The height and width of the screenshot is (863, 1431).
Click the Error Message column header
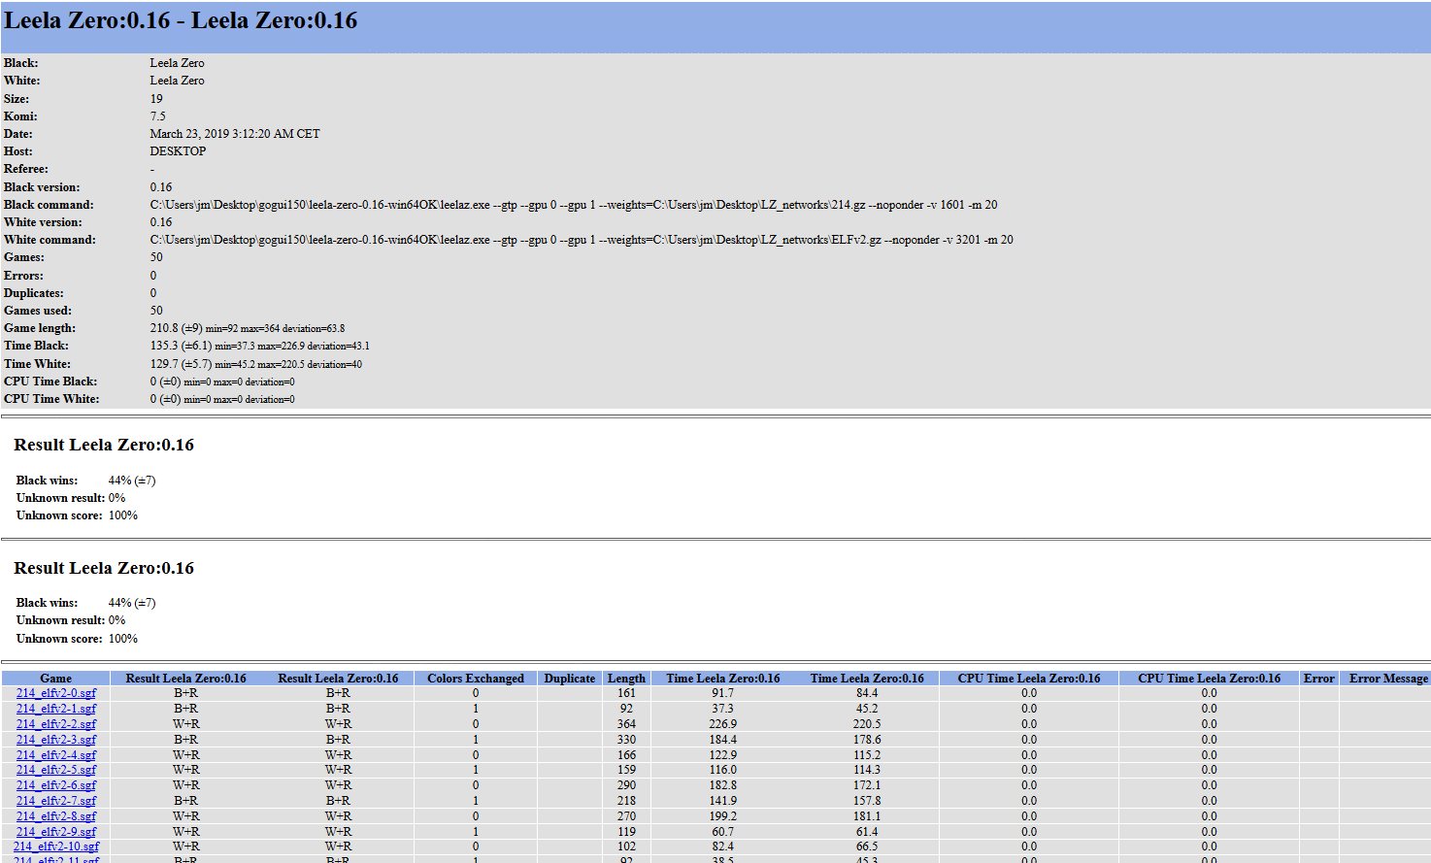pyautogui.click(x=1388, y=679)
